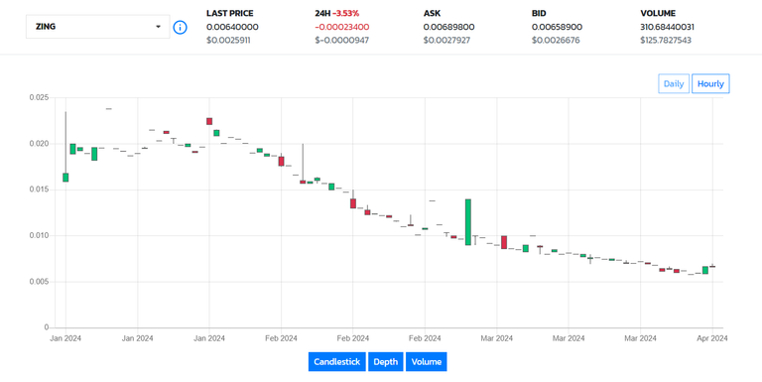Click the token info icon
This screenshot has width=762, height=382.
[x=180, y=27]
